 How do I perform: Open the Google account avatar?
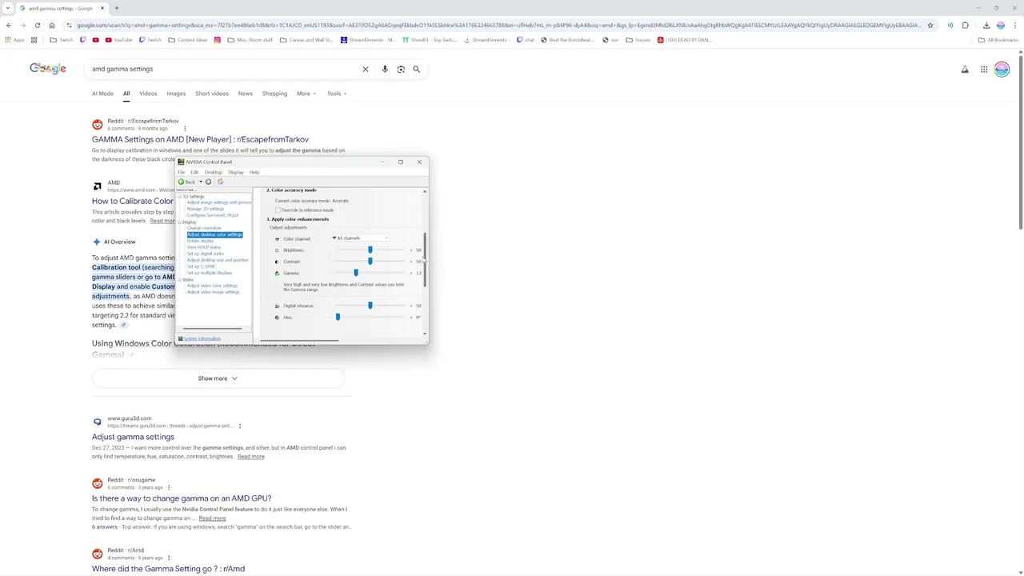1002,70
